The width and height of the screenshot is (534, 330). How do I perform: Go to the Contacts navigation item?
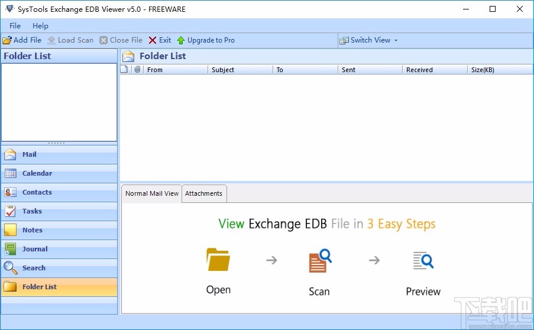click(x=59, y=192)
